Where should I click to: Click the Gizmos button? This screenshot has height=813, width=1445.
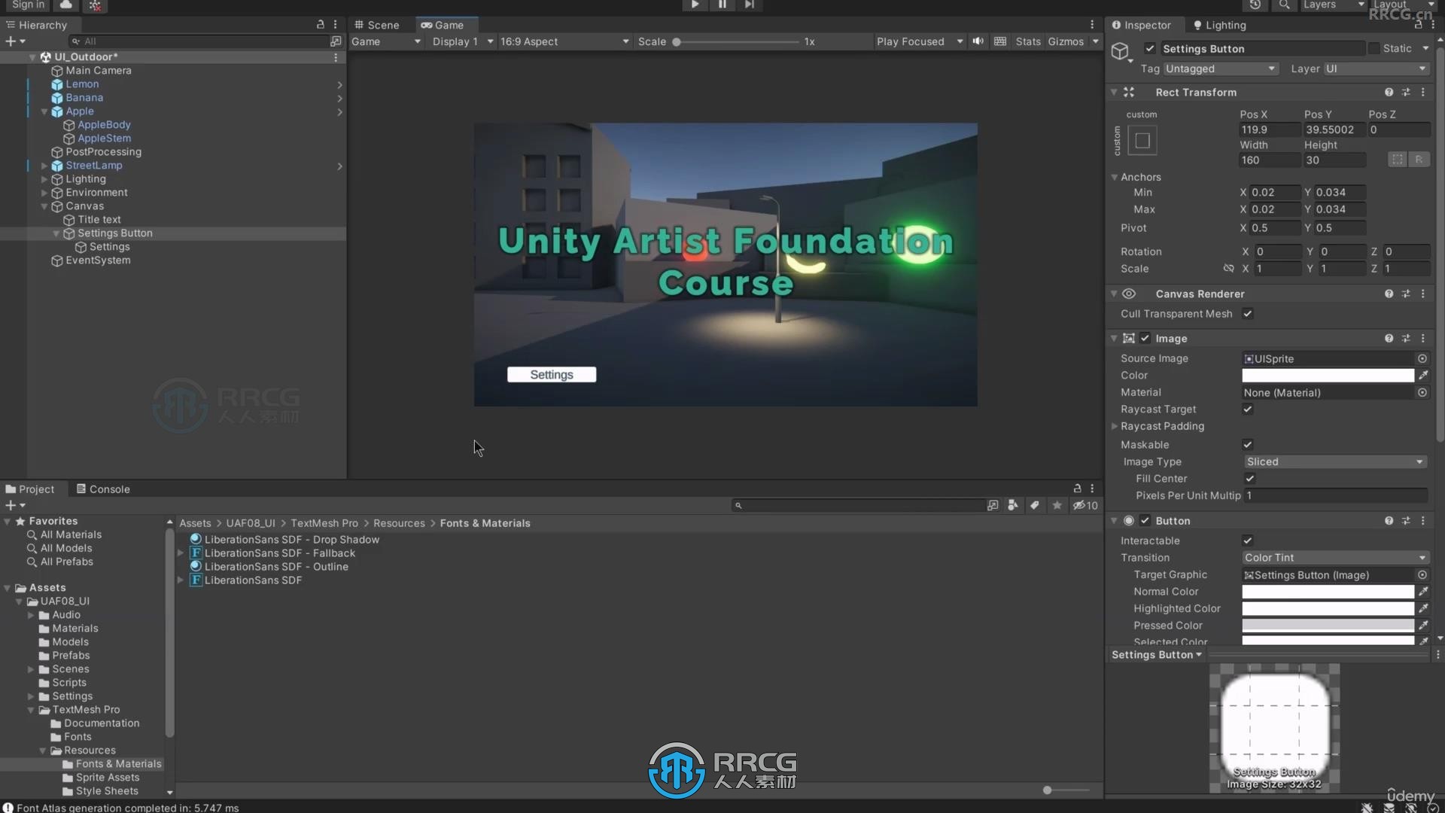pyautogui.click(x=1066, y=41)
